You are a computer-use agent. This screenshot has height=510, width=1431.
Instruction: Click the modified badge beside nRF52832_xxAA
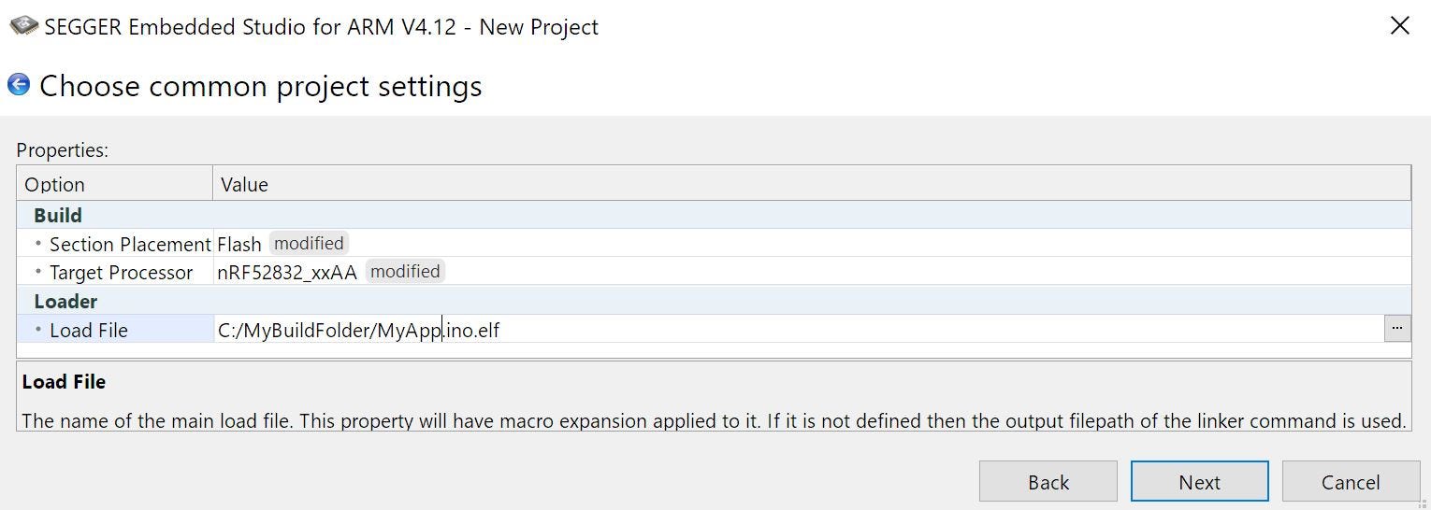[x=405, y=271]
